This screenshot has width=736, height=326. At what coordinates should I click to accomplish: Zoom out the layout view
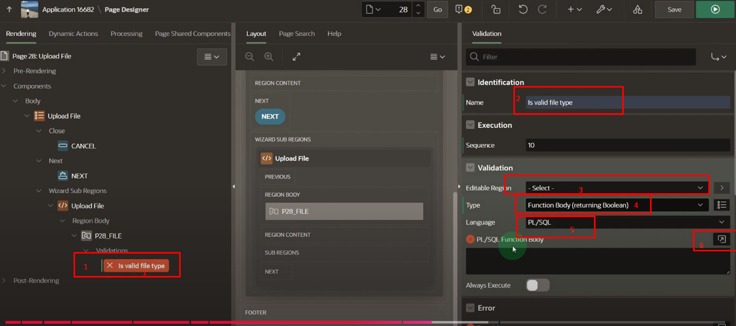(250, 57)
